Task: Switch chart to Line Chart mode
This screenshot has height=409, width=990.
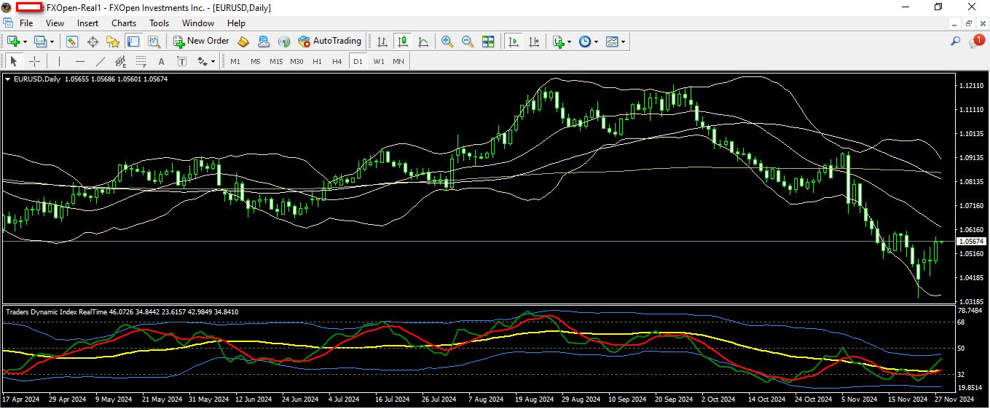Action: [x=423, y=41]
